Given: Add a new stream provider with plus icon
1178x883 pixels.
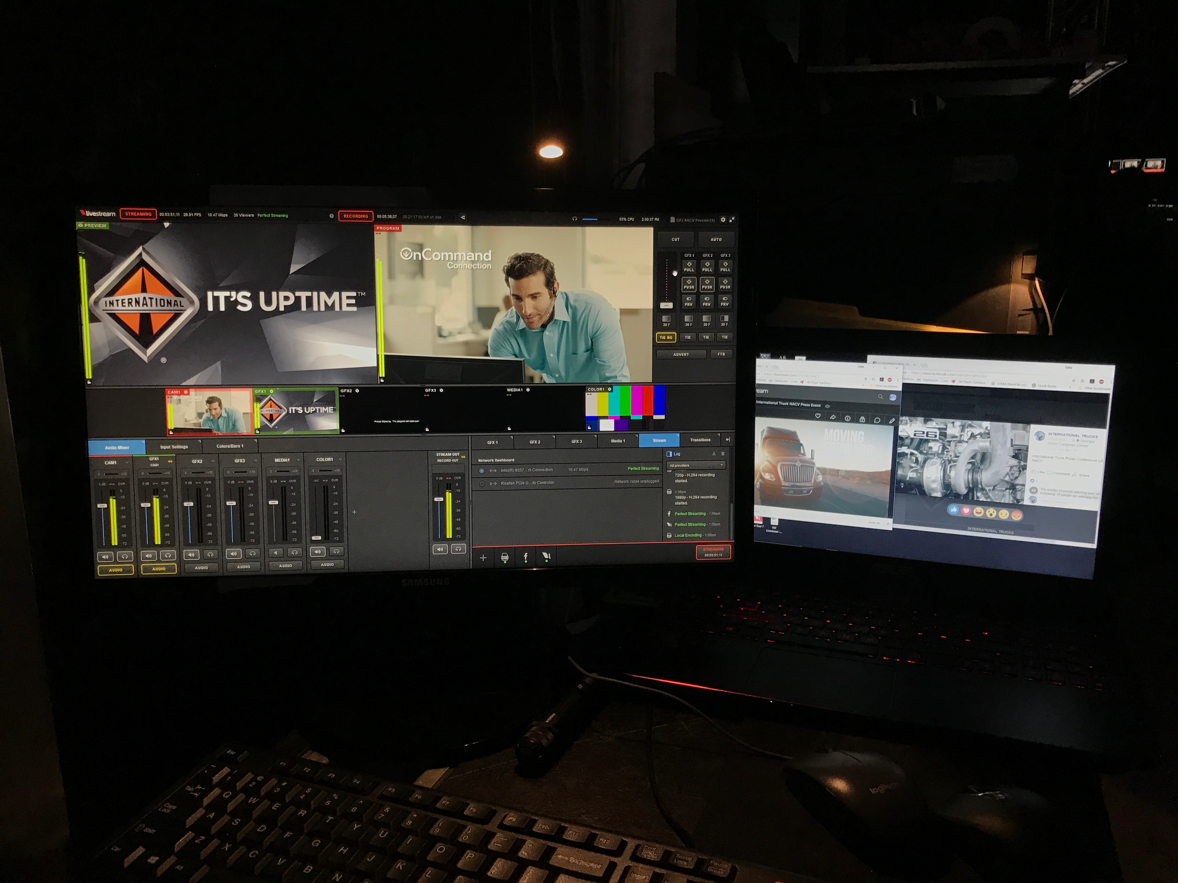Looking at the screenshot, I should 483,558.
